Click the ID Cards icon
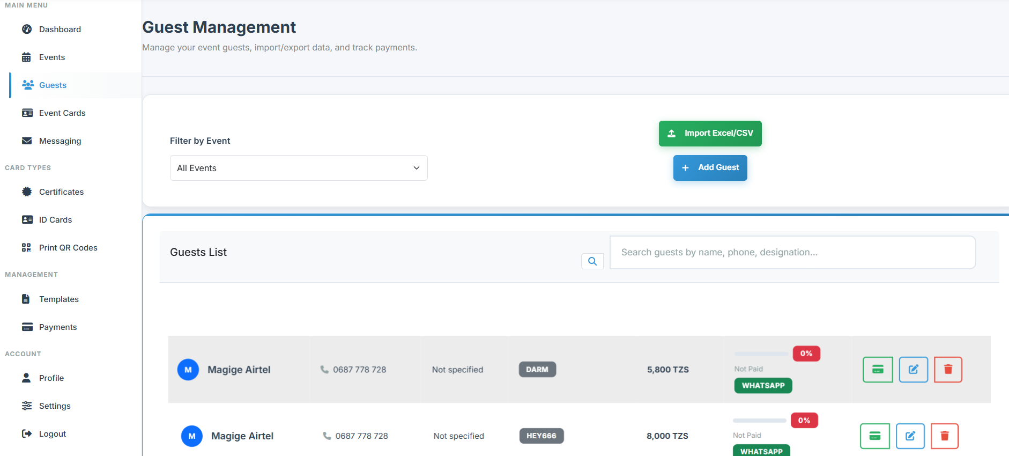The height and width of the screenshot is (456, 1009). (x=27, y=219)
